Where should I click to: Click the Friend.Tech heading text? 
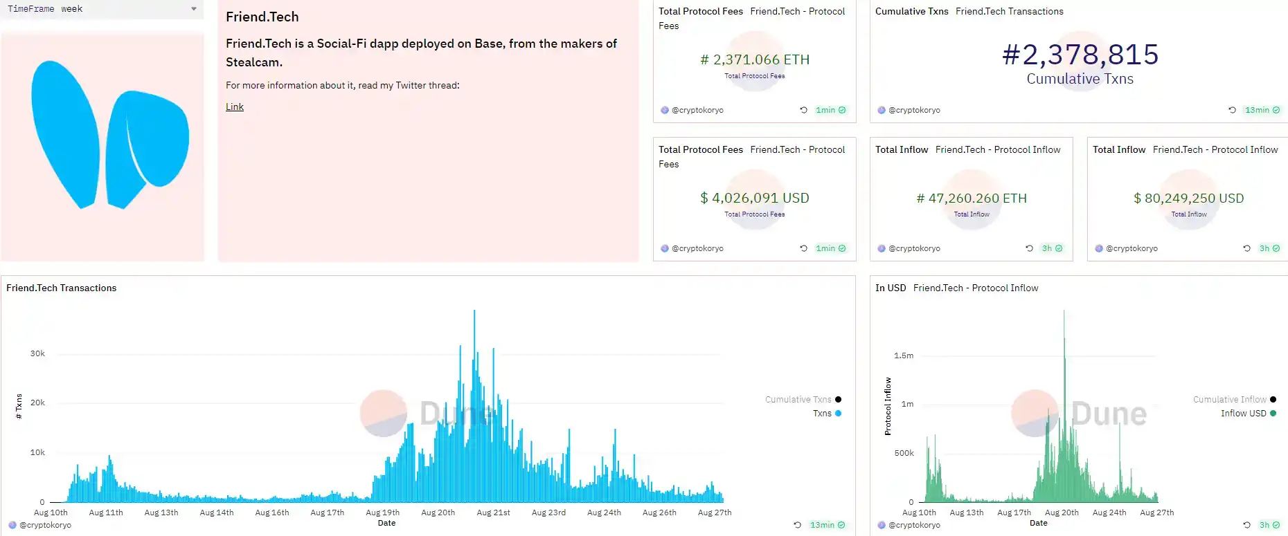[262, 17]
